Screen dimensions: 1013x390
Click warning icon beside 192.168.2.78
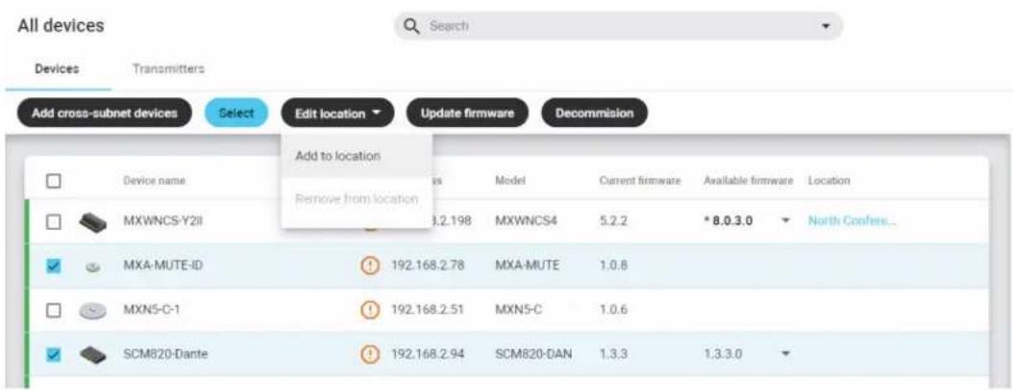369,265
